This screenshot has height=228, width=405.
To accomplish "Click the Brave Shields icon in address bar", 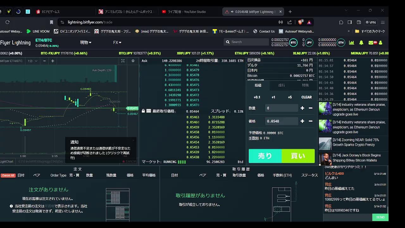I will pos(300,22).
